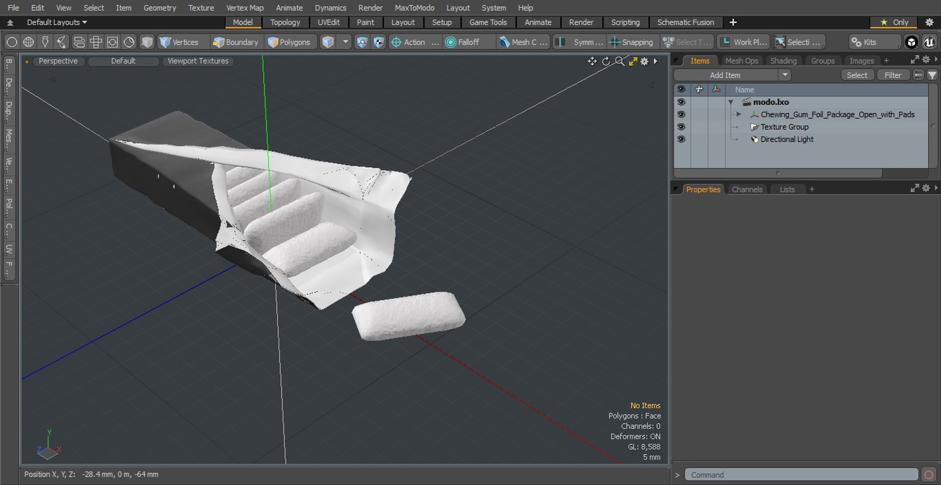Switch to Boundary selection mode
Image resolution: width=941 pixels, height=485 pixels.
point(236,42)
